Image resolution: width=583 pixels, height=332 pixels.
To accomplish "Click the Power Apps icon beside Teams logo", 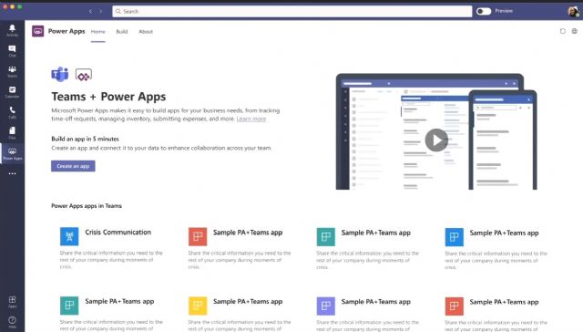I will [x=84, y=75].
